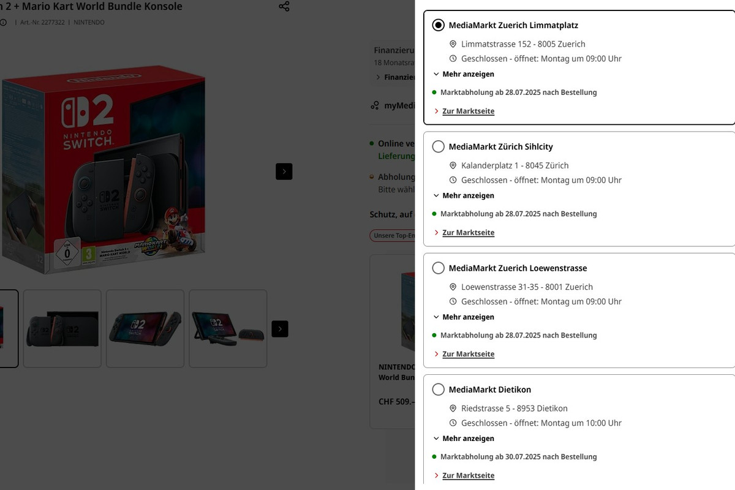Select MediaMarkt Zuerich Limmatplatz radio button
The width and height of the screenshot is (735, 490).
click(x=438, y=25)
